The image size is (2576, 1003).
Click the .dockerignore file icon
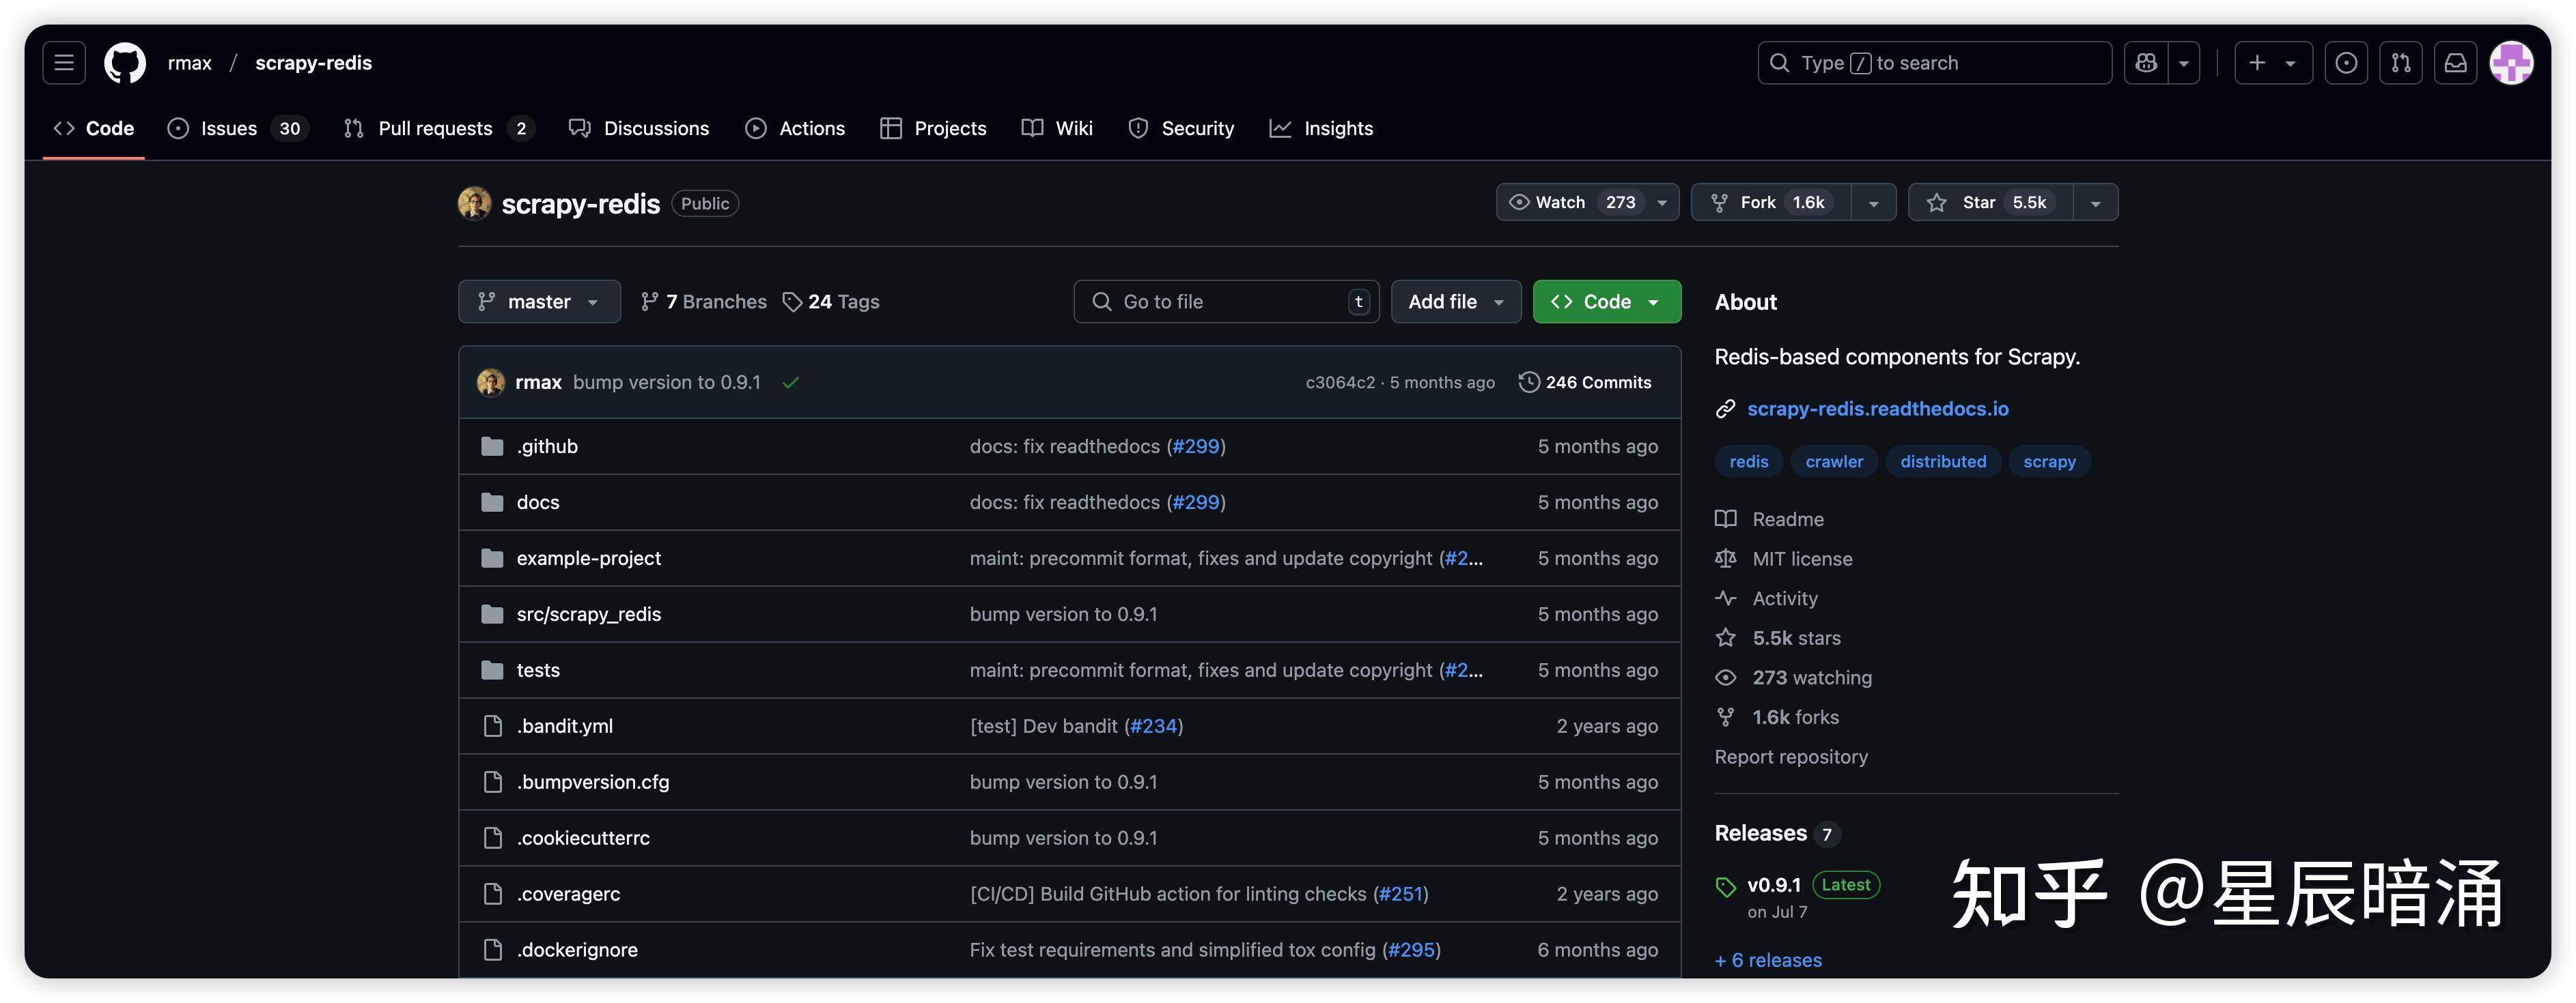point(492,950)
